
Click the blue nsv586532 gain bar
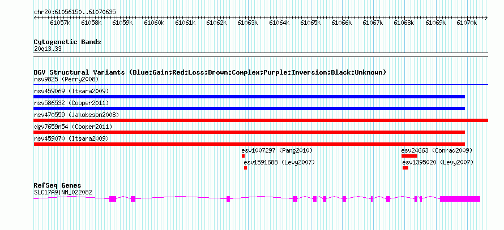[x=249, y=109]
